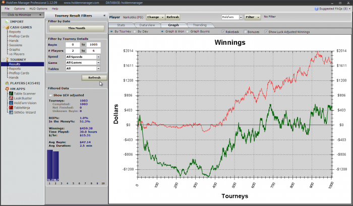The width and height of the screenshot is (353, 206).
Task: Click the Players maximum field
Action: coord(94,51)
